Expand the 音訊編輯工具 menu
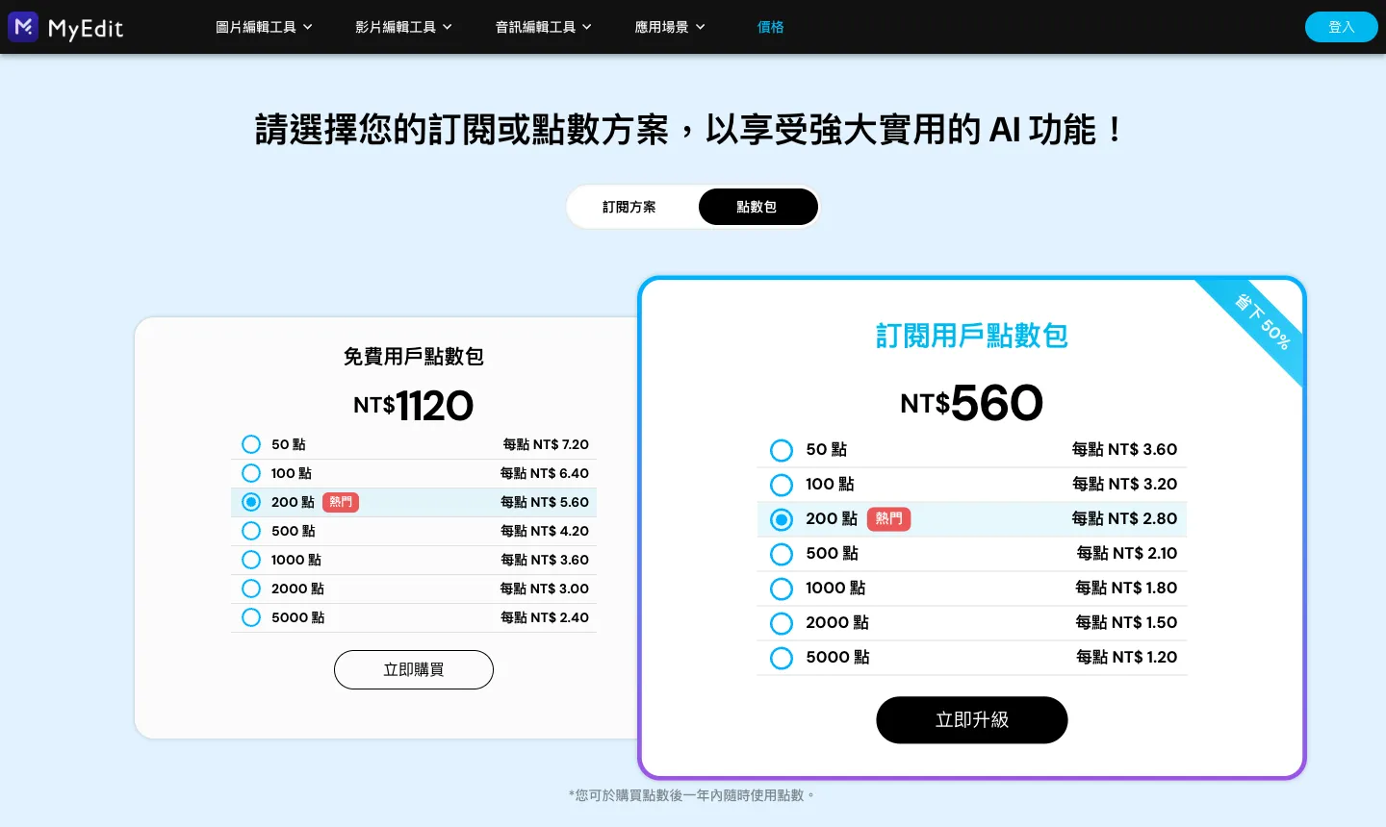 tap(544, 27)
